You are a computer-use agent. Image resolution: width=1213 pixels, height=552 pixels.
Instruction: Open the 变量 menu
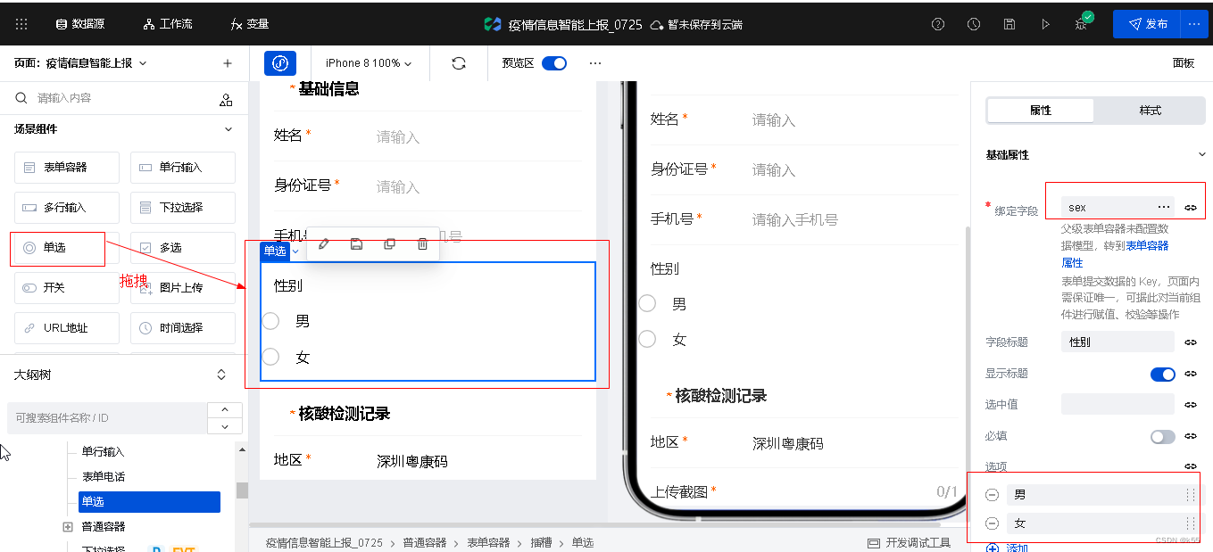tap(240, 24)
